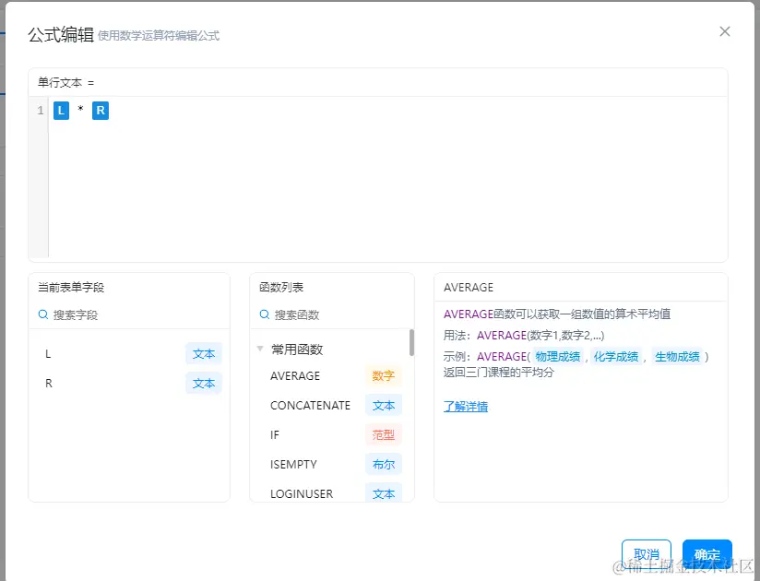The image size is (760, 581).
Task: Click 物理成绩 tag in example
Action: [x=557, y=357]
